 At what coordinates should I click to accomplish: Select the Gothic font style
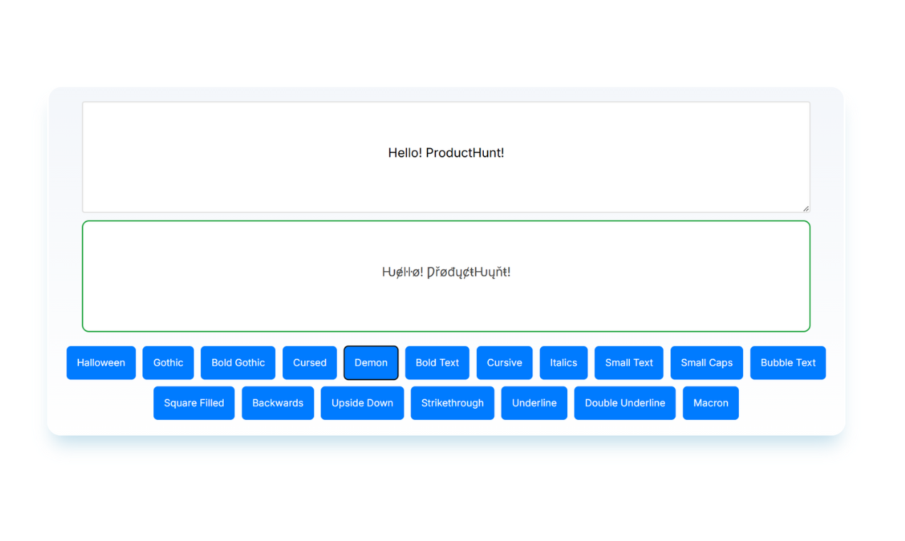coord(168,363)
